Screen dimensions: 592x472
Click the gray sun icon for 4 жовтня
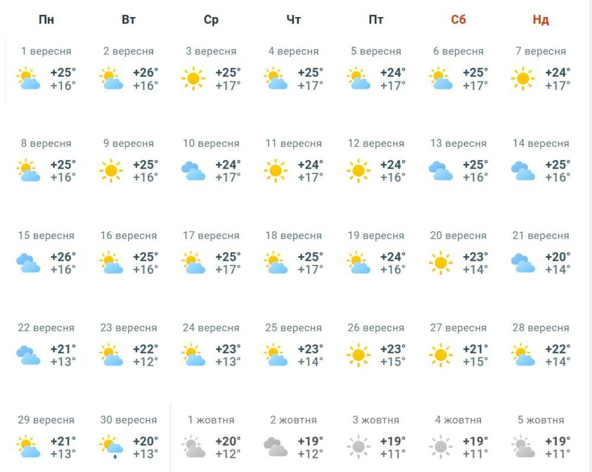pos(440,447)
